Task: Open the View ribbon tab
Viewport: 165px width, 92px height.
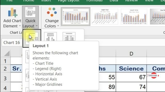Action: click(149, 1)
